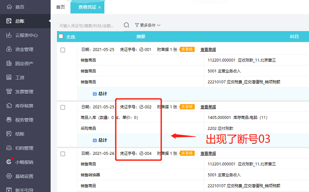Switch to the 首页 tab
Image resolution: width=309 pixels, height=192 pixels.
coord(61,7)
